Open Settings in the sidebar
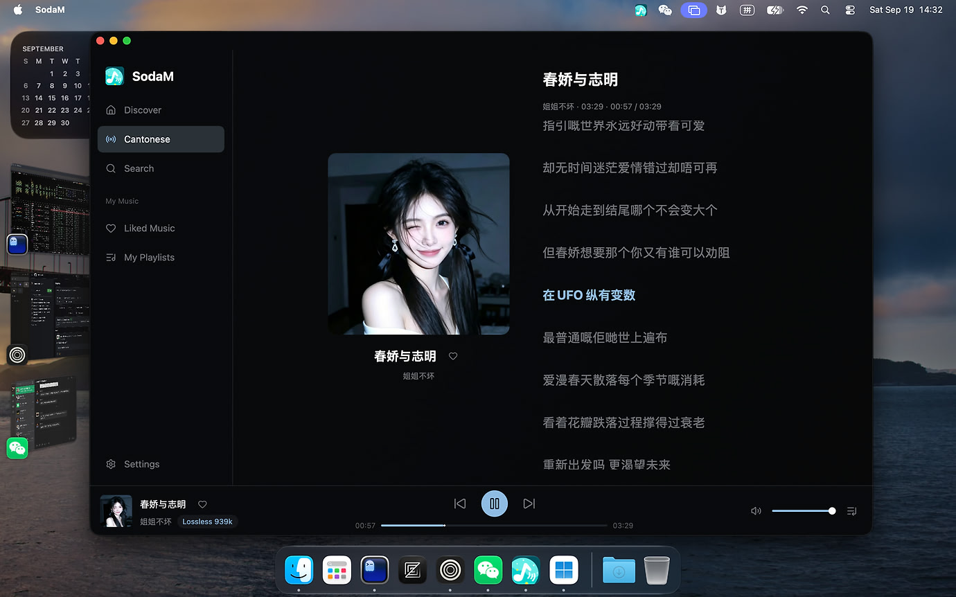This screenshot has height=597, width=956. 161,464
